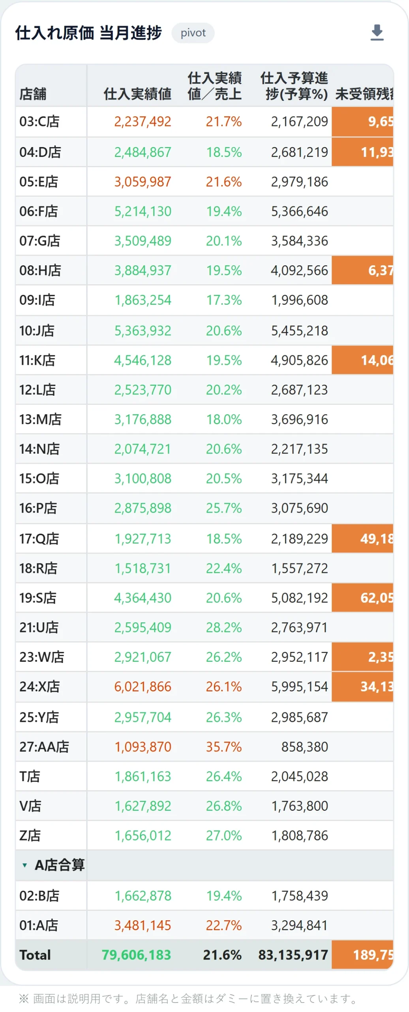The width and height of the screenshot is (409, 1012).
Task: Click value 1,627,892 for V店
Action: point(143,806)
